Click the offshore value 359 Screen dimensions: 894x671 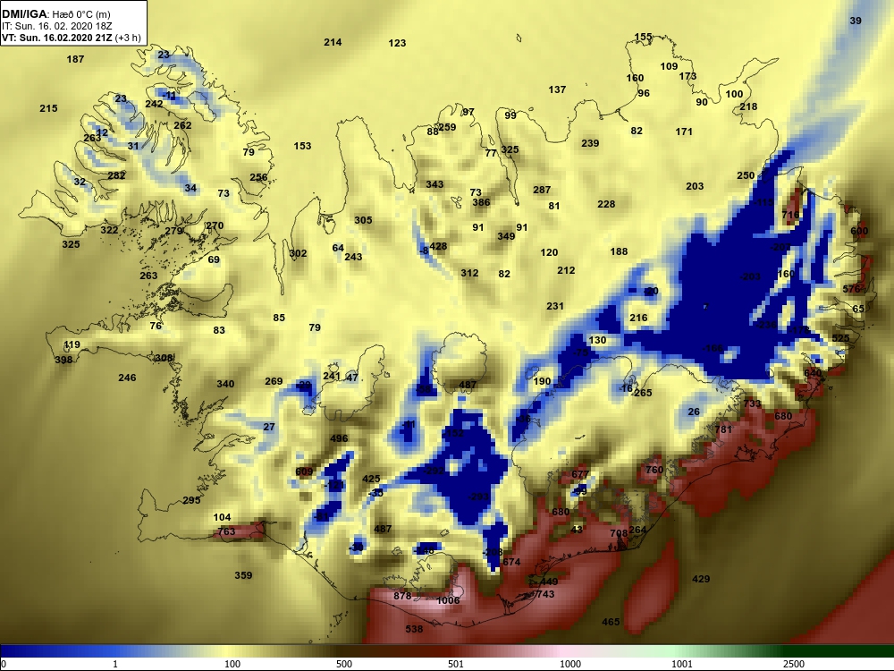point(243,575)
